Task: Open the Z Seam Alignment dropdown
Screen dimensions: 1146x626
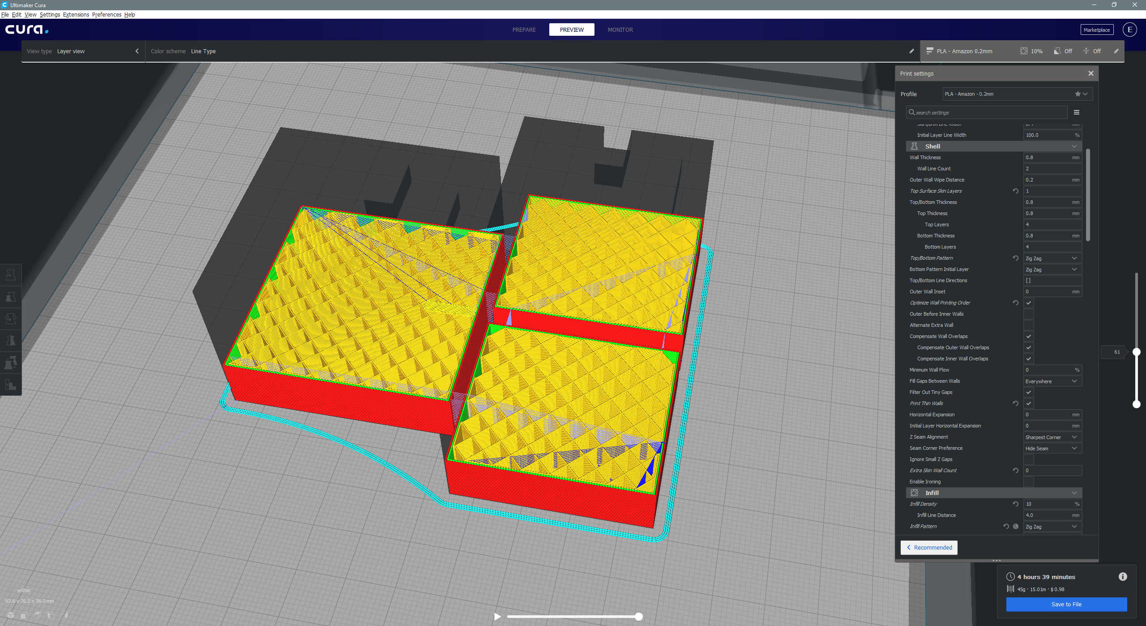Action: pos(1052,437)
